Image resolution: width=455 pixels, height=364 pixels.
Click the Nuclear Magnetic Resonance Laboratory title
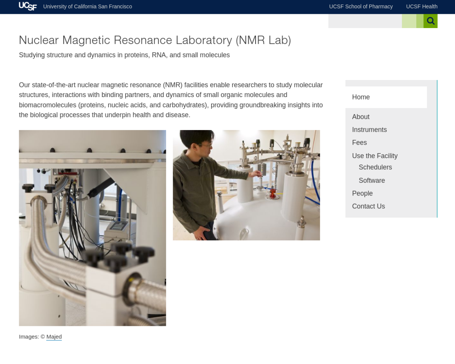(x=155, y=40)
